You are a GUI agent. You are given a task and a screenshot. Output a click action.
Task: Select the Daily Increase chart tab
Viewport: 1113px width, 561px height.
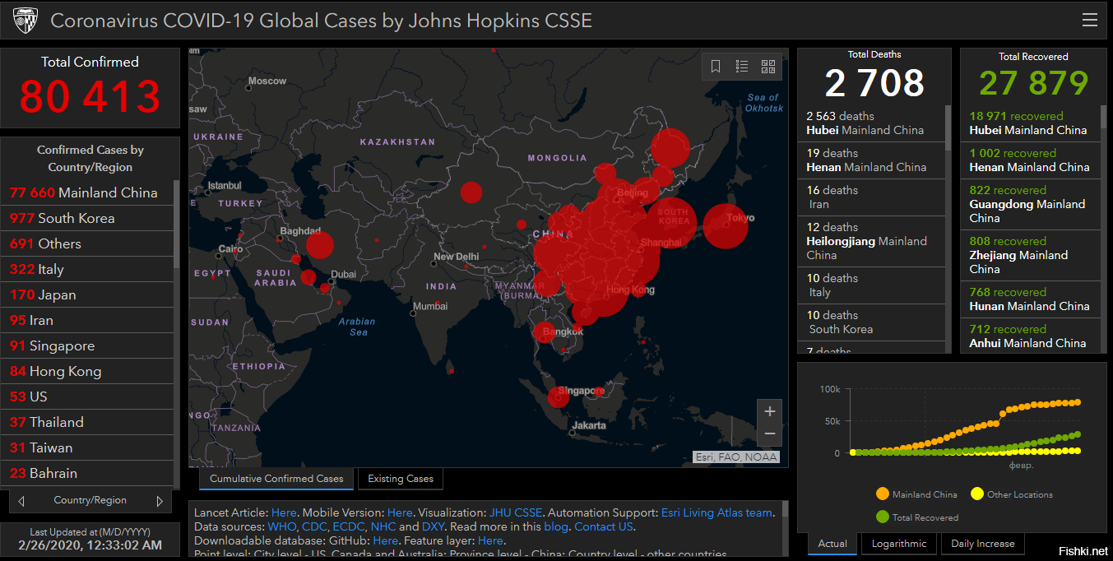(983, 544)
